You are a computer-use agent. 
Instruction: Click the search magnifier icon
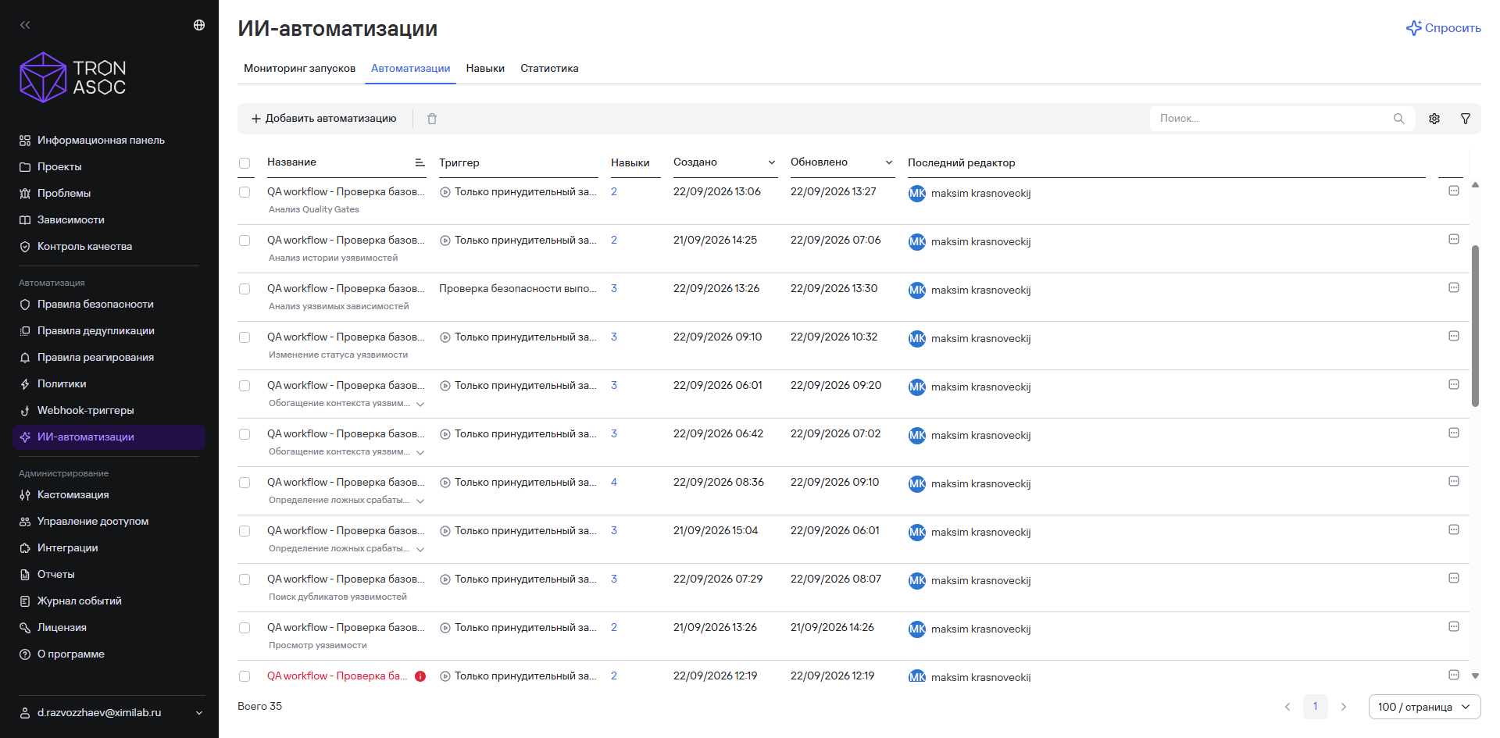coord(1398,119)
